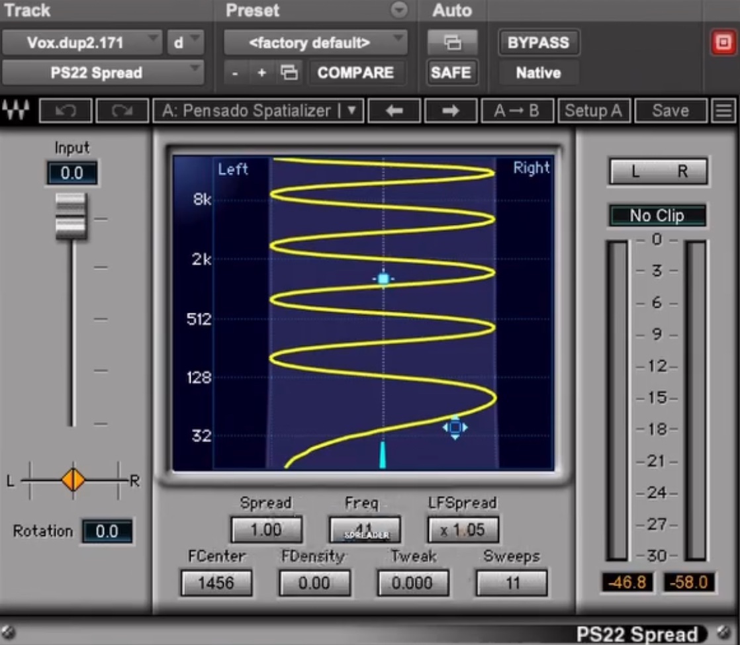Load the next preset with the right arrow
This screenshot has width=740, height=645.
pyautogui.click(x=451, y=111)
